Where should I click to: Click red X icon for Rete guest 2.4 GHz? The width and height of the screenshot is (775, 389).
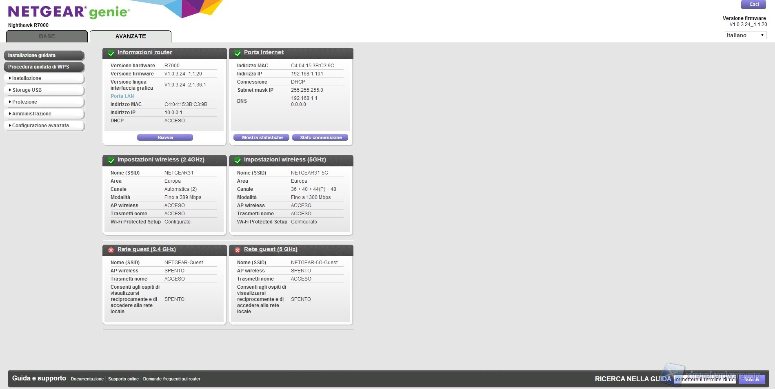tap(111, 250)
